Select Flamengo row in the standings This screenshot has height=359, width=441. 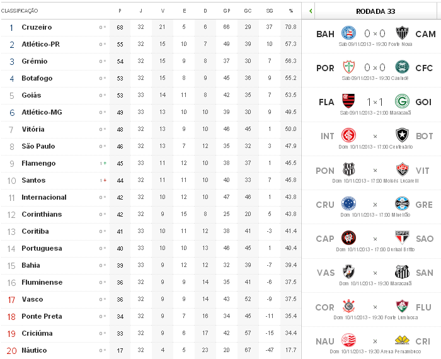(38, 163)
